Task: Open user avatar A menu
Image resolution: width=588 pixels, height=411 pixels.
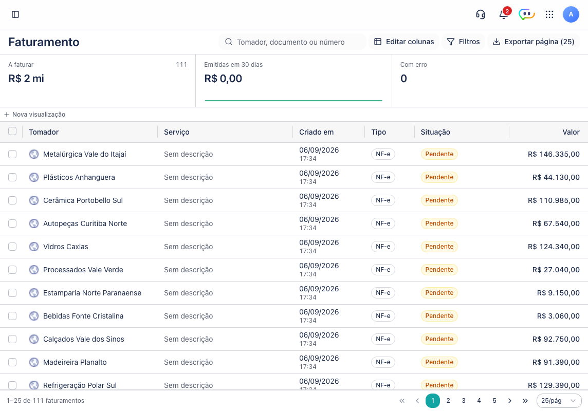Action: tap(571, 14)
